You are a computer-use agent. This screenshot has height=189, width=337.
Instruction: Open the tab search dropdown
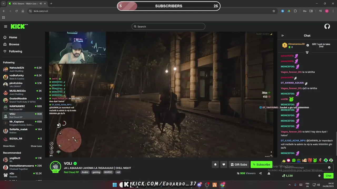(3, 3)
